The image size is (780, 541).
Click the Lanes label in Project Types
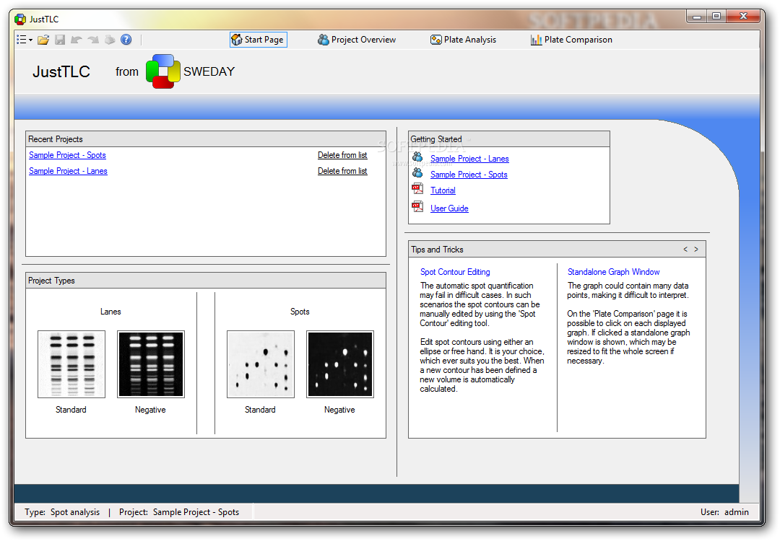(x=110, y=312)
